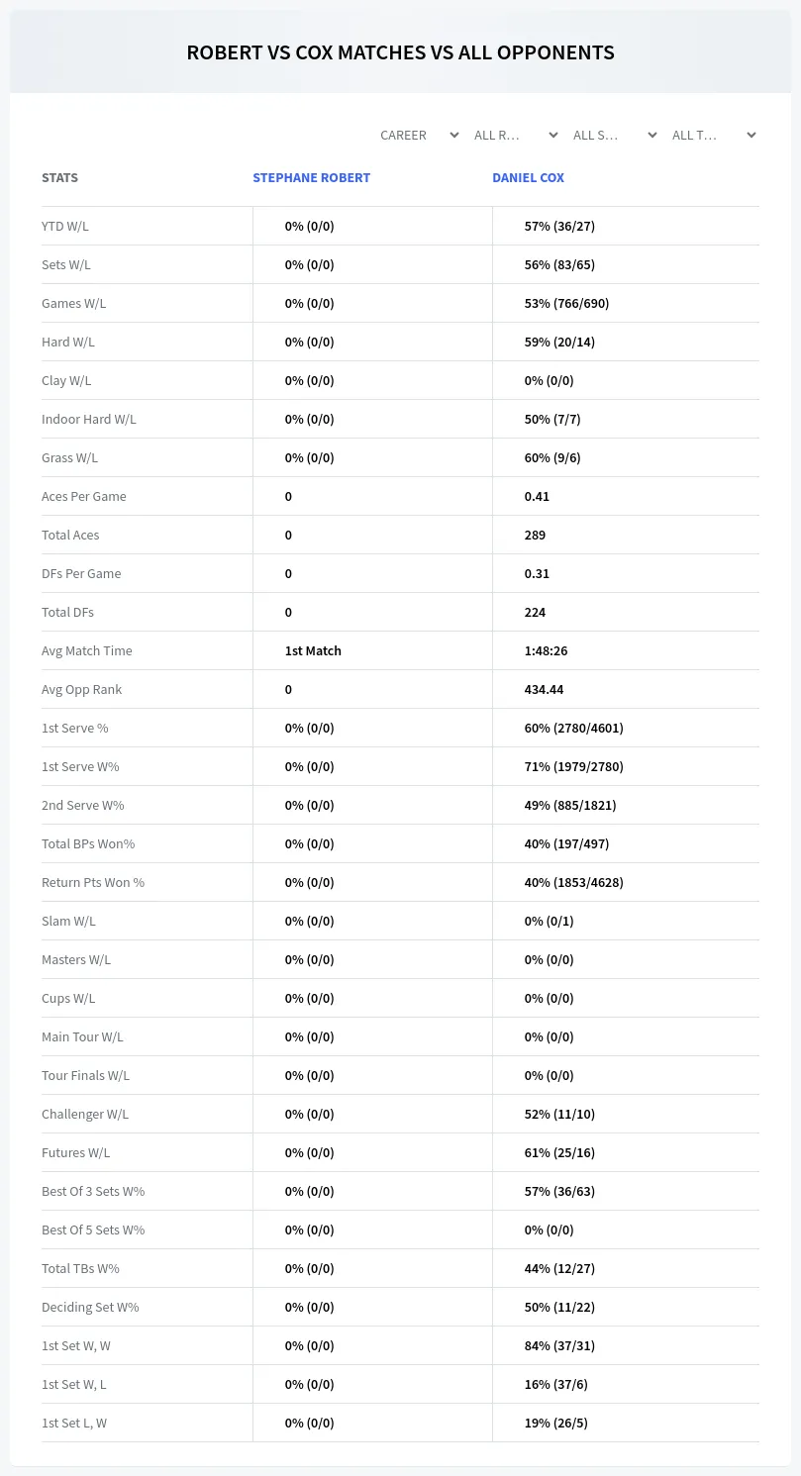This screenshot has height=1476, width=801.
Task: Click the YTD W/L row label
Action: [x=65, y=226]
